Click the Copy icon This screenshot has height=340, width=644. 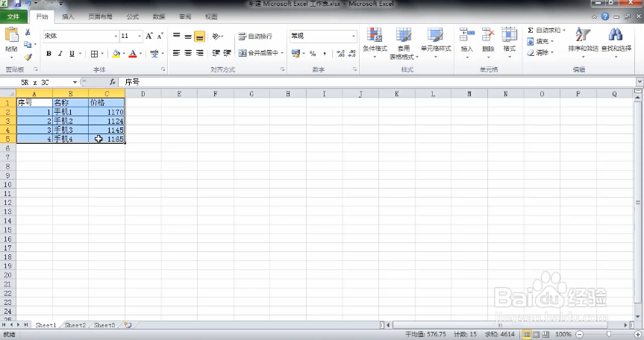28,44
